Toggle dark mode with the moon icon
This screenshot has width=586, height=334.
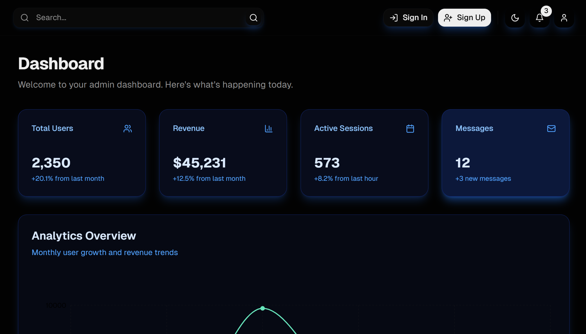pos(515,18)
